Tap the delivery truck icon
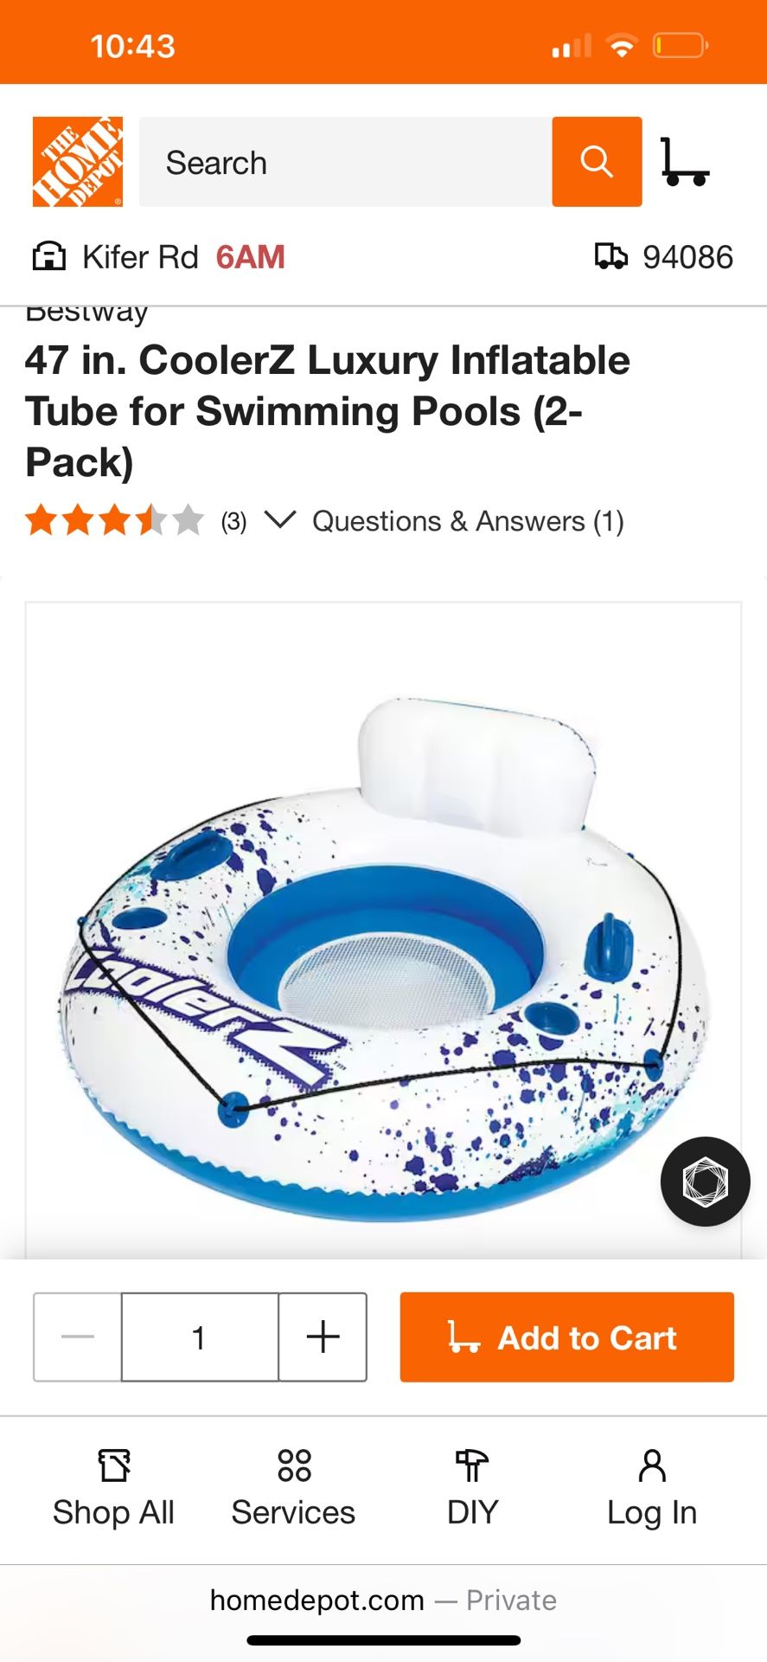This screenshot has height=1662, width=767. [x=611, y=256]
